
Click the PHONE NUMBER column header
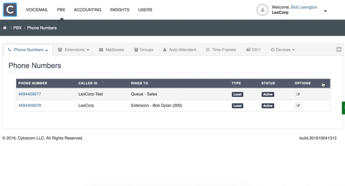click(33, 83)
